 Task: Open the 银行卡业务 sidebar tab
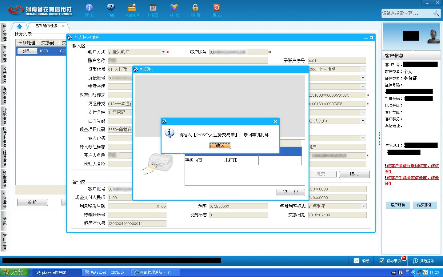(x=5, y=137)
